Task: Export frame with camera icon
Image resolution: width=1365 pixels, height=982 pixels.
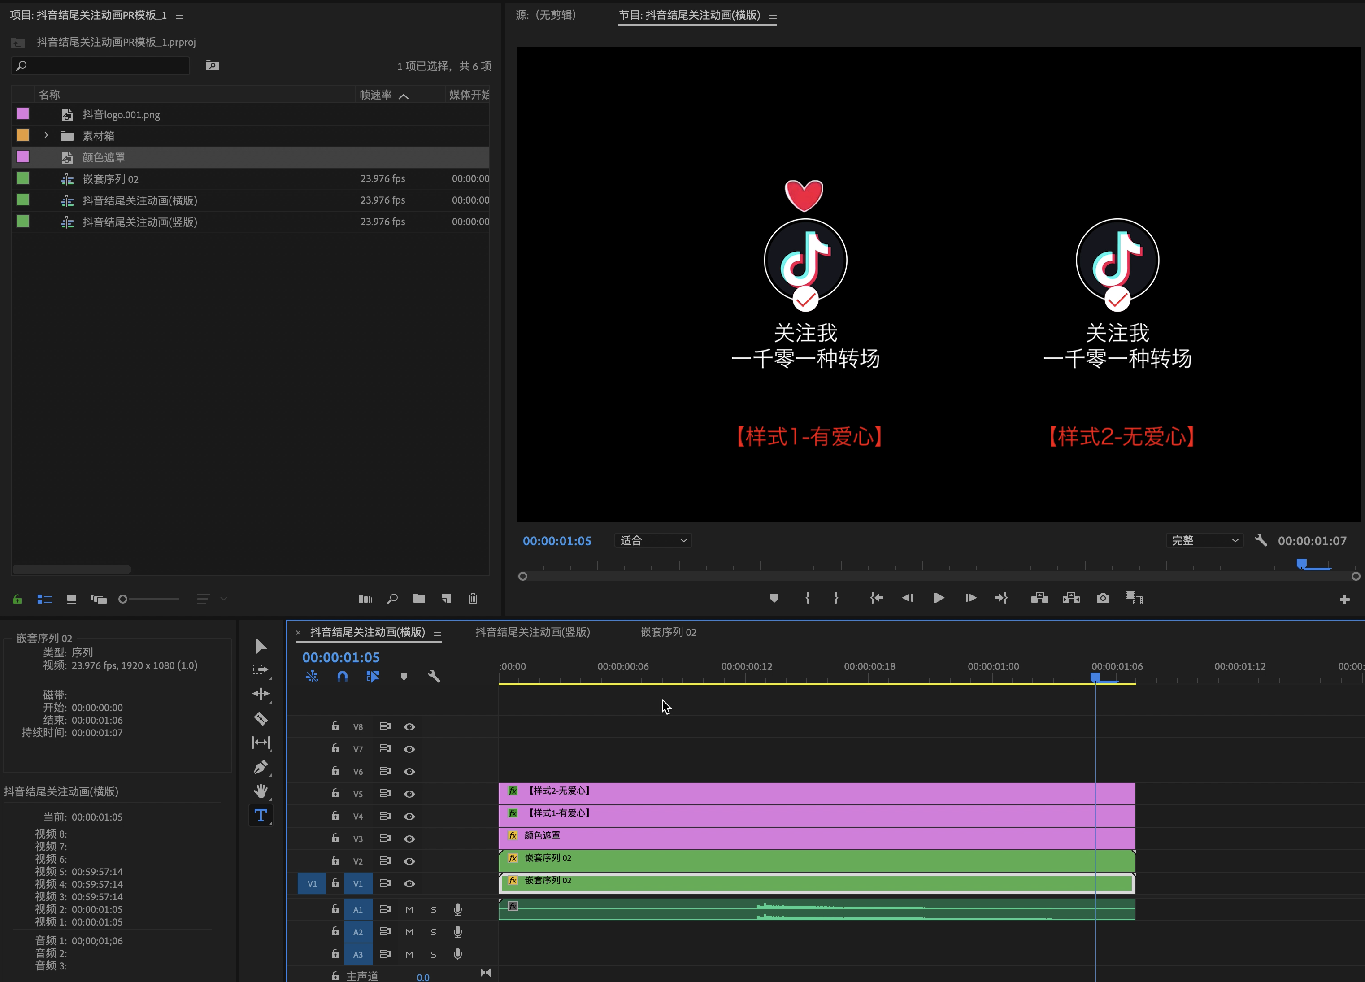Action: tap(1103, 598)
